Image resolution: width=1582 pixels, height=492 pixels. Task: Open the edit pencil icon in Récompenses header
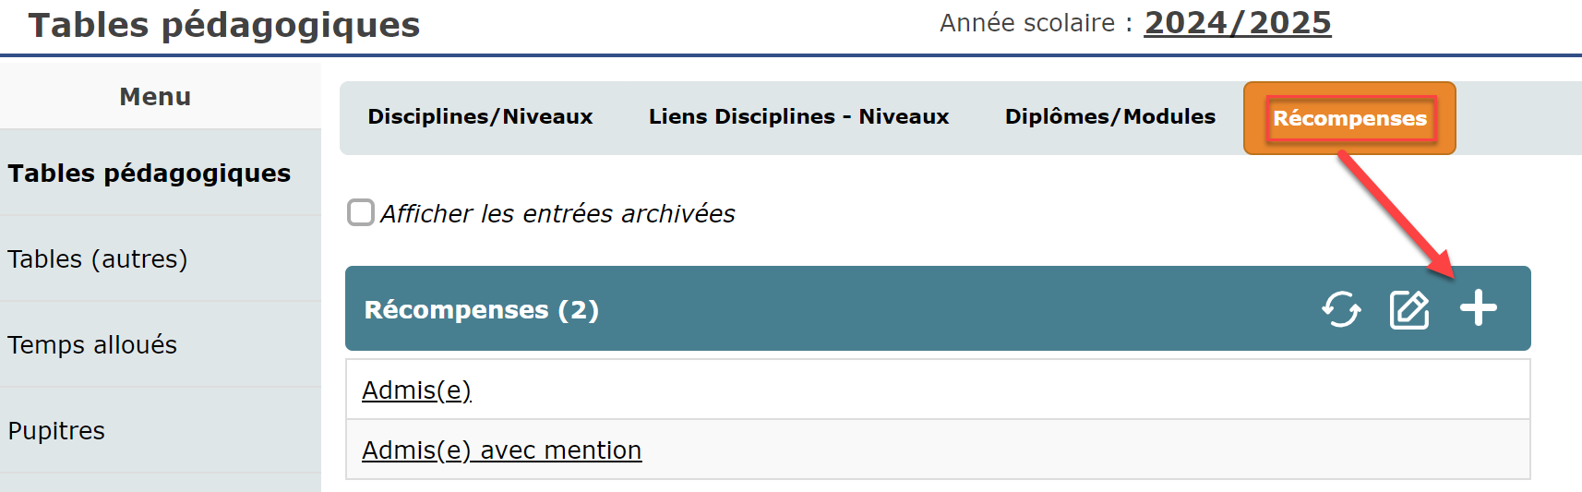pyautogui.click(x=1409, y=309)
